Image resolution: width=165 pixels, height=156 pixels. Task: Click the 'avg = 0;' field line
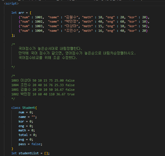[26, 139]
